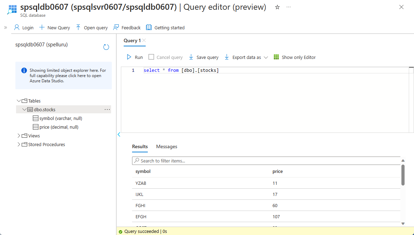
Task: Star spsqldb0607 as favorite
Action: [277, 7]
